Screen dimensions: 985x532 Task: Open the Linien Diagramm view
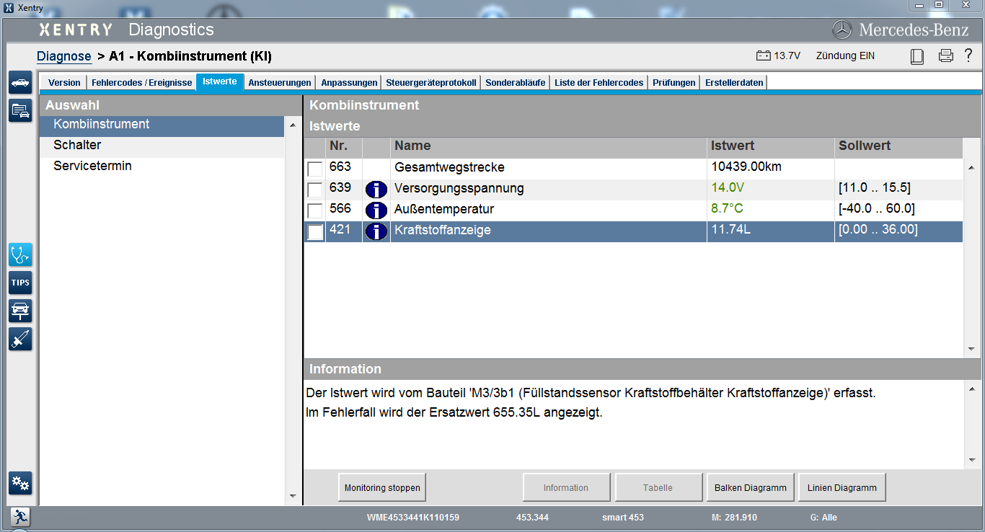point(842,487)
